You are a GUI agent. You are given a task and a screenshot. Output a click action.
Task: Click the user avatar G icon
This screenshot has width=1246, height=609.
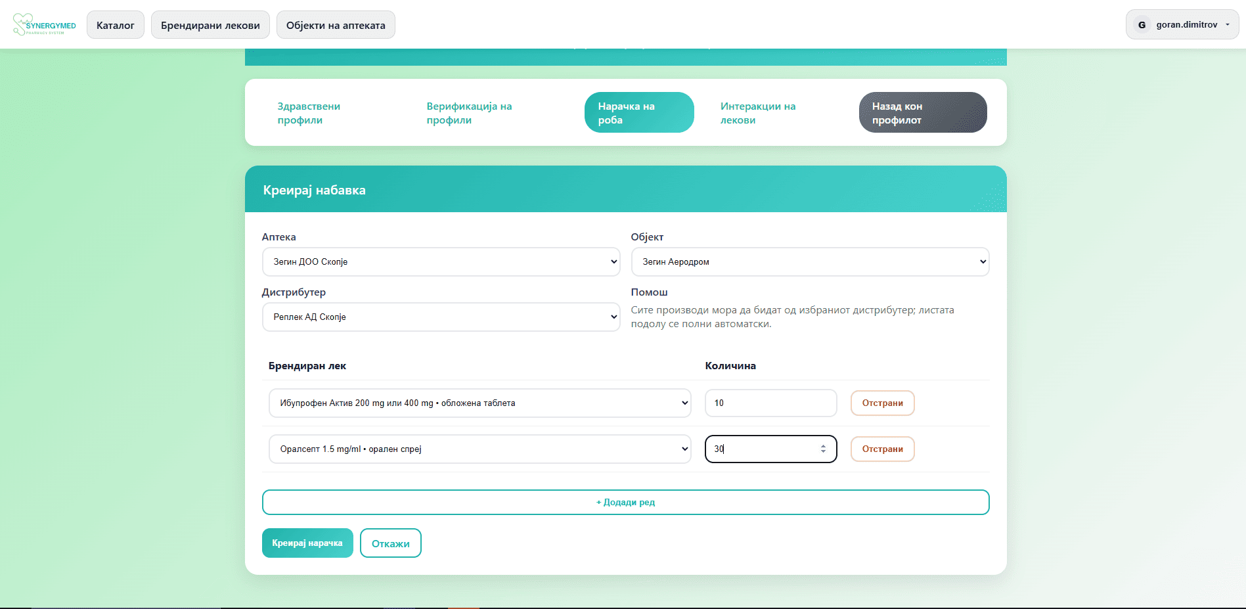(x=1142, y=25)
